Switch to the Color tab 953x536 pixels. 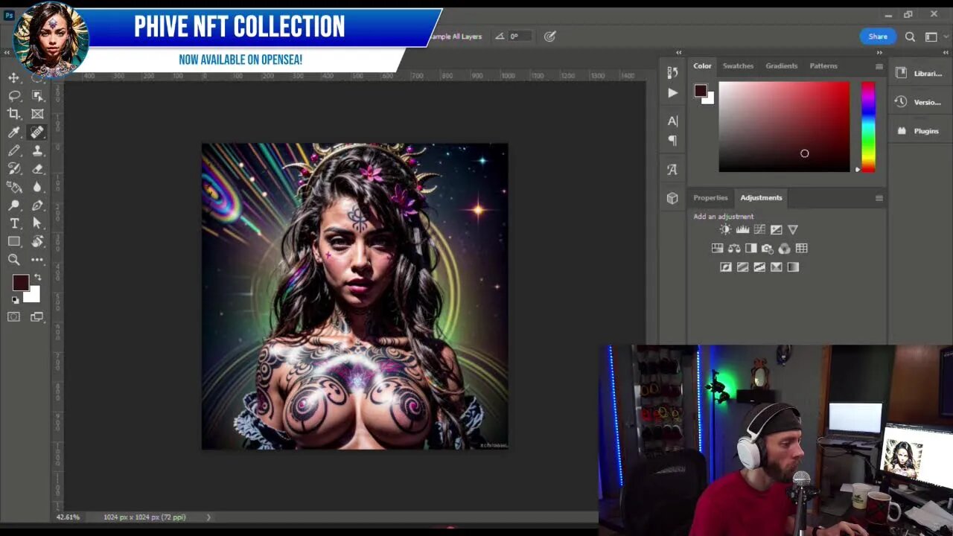[702, 66]
